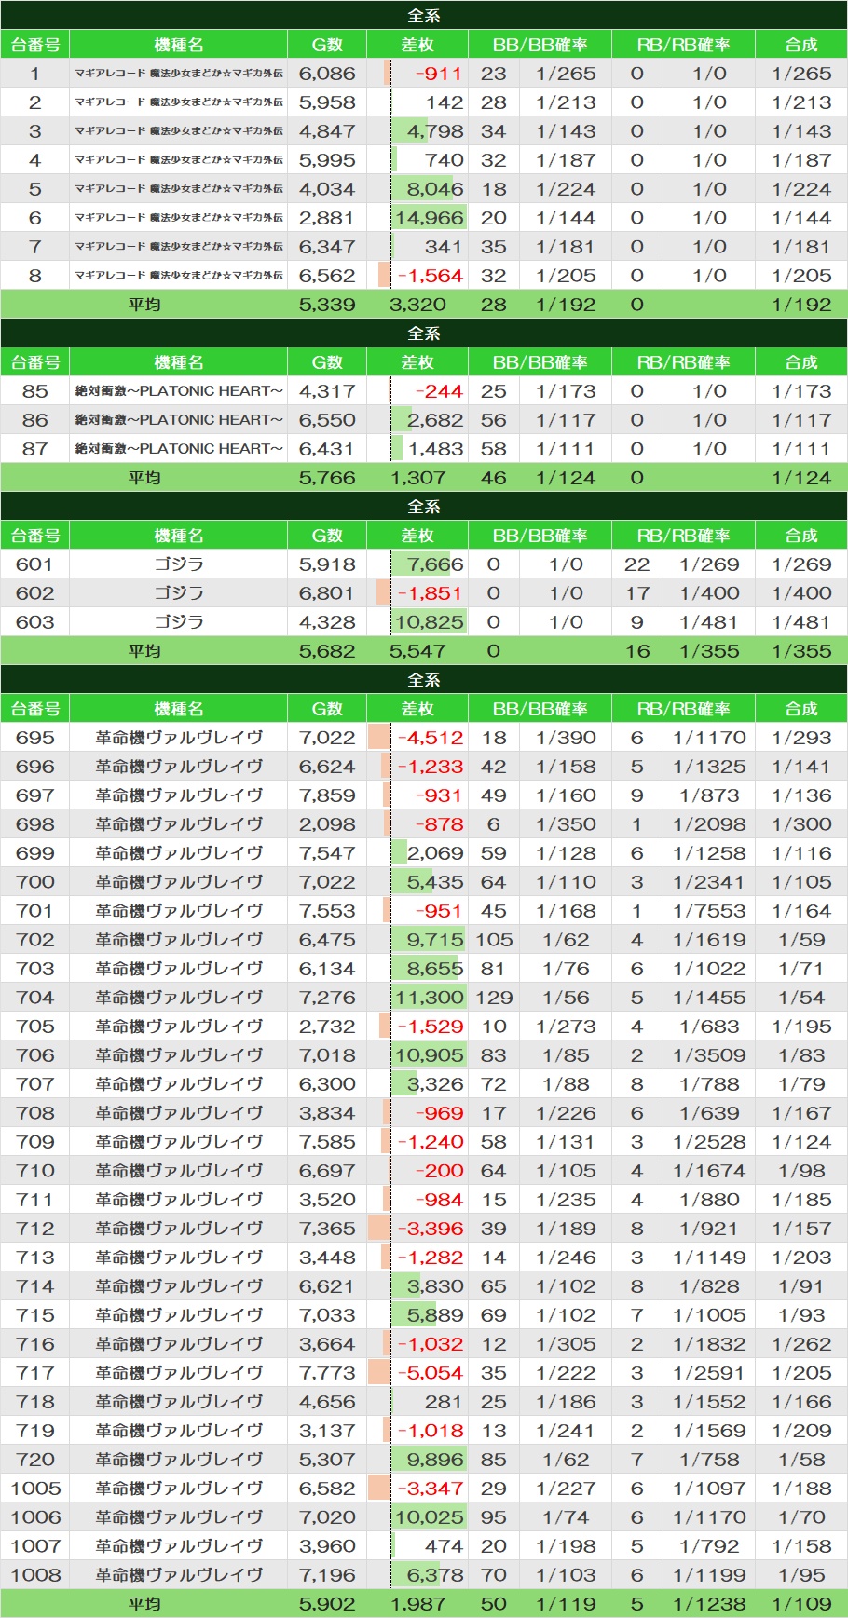Click the BB count 105 for machine 702
Viewport: 848px width, 1618px height.
click(494, 940)
